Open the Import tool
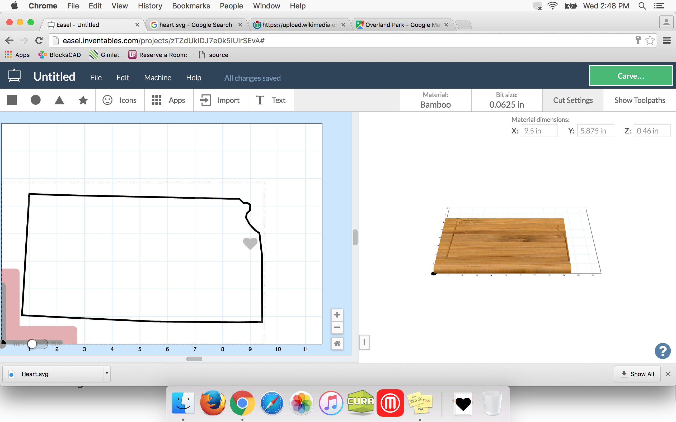 click(220, 100)
